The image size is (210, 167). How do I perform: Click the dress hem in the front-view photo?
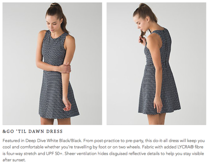pos(59,115)
